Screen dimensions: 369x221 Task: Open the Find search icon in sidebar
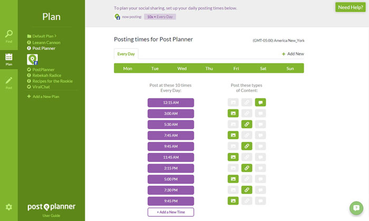coord(9,35)
